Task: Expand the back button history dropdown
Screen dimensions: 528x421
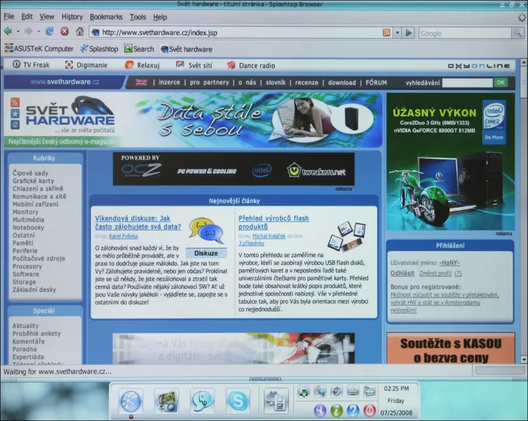Action: click(x=18, y=32)
